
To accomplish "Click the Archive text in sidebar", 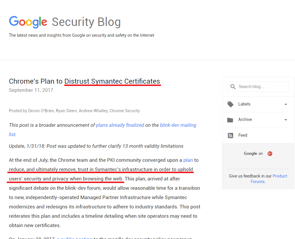I will (245, 119).
